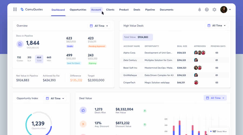The height and width of the screenshot is (135, 243).
Task: Open the notifications bell
Action: 200,10
